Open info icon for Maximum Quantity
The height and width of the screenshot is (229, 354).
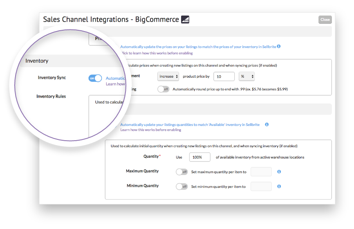[279, 172]
